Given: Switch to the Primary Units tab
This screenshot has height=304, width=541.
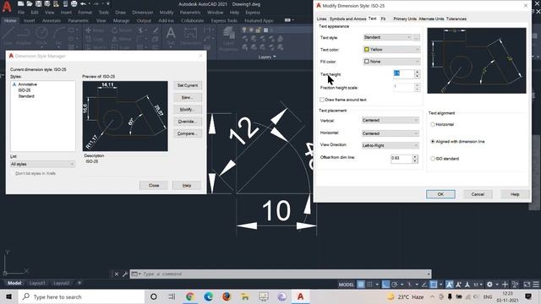Looking at the screenshot, I should point(405,19).
